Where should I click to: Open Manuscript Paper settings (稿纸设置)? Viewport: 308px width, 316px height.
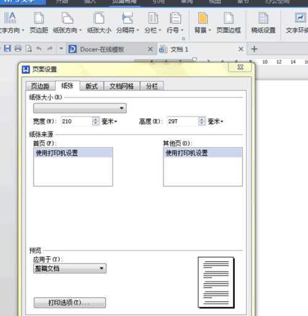[x=263, y=23]
